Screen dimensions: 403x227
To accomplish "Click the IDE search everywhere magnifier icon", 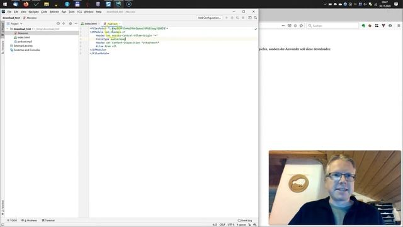I will click(255, 18).
